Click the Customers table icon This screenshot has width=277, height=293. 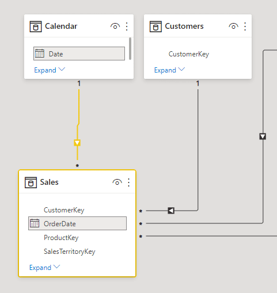(x=155, y=26)
